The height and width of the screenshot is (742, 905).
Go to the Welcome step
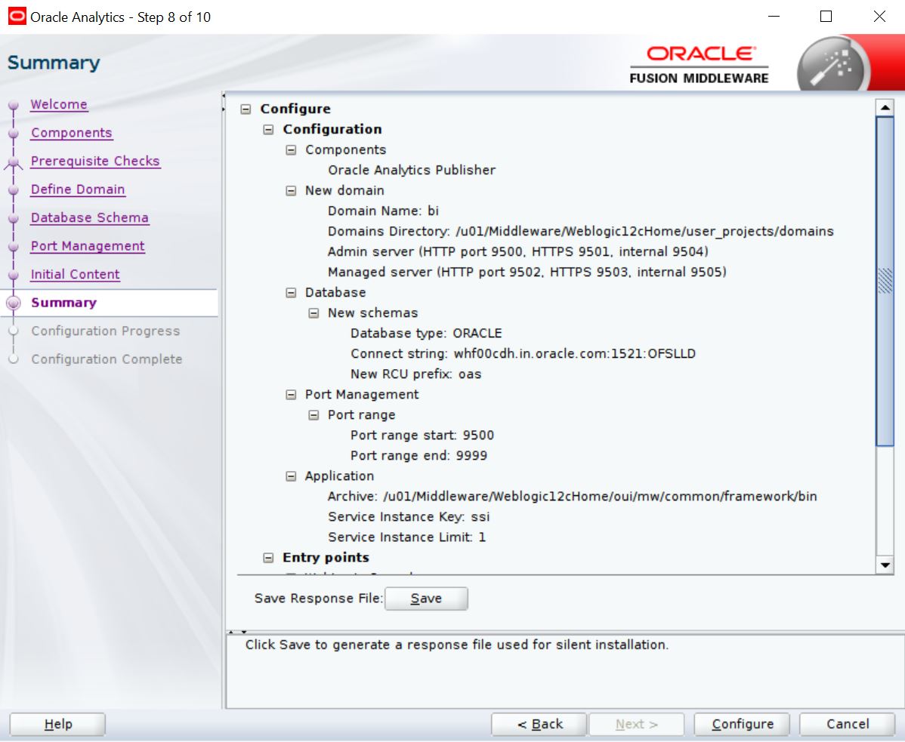(x=59, y=104)
